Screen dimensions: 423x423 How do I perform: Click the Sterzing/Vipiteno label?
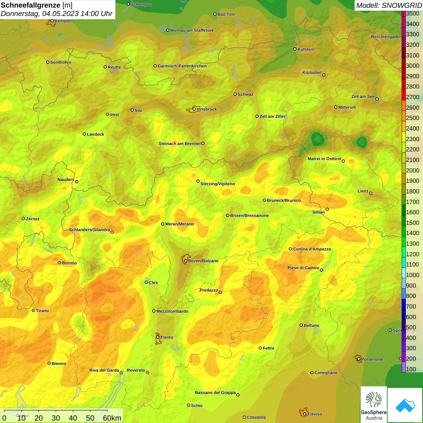tap(218, 184)
